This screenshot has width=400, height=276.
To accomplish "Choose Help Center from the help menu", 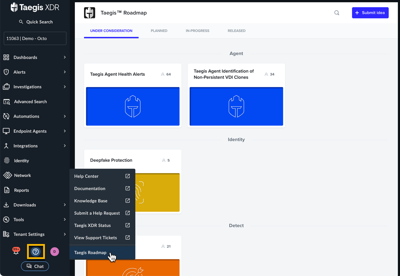I will [102, 176].
